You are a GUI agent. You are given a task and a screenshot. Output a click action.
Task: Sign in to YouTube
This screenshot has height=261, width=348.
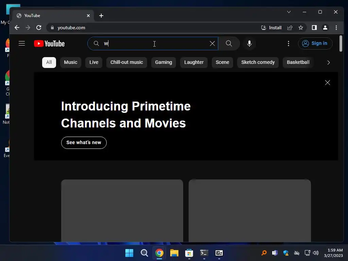pos(315,43)
